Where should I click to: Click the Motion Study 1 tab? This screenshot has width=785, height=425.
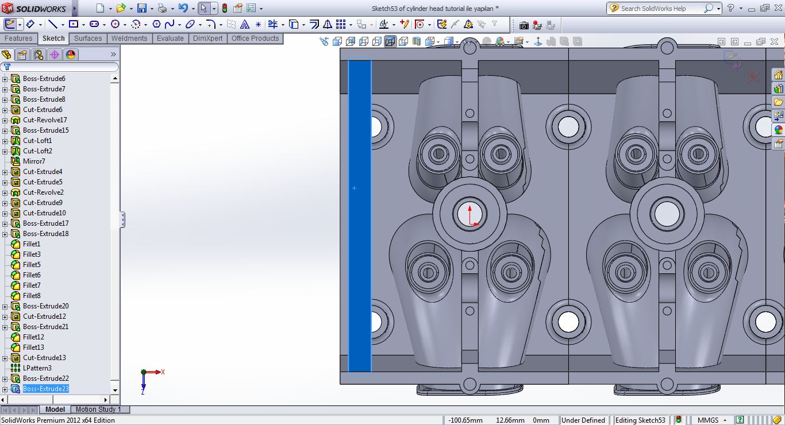point(98,409)
